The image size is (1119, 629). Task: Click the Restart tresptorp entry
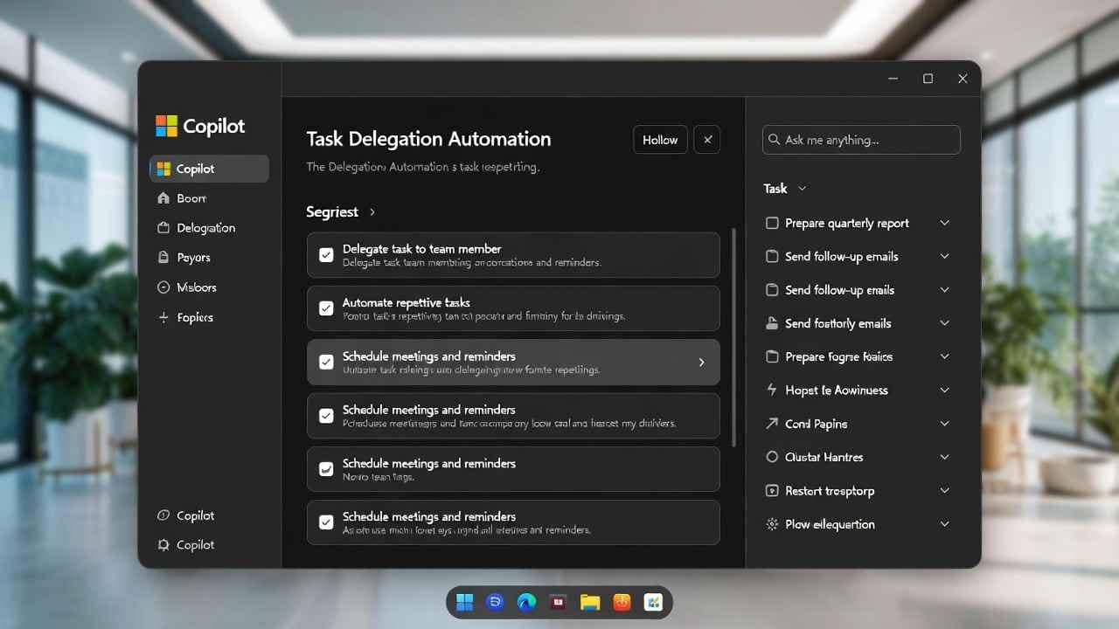point(829,491)
